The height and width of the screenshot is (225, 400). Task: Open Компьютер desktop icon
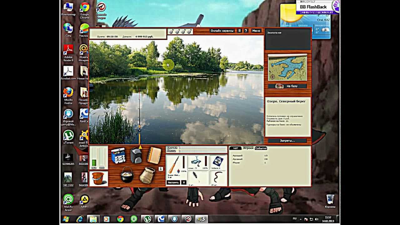pyautogui.click(x=68, y=9)
